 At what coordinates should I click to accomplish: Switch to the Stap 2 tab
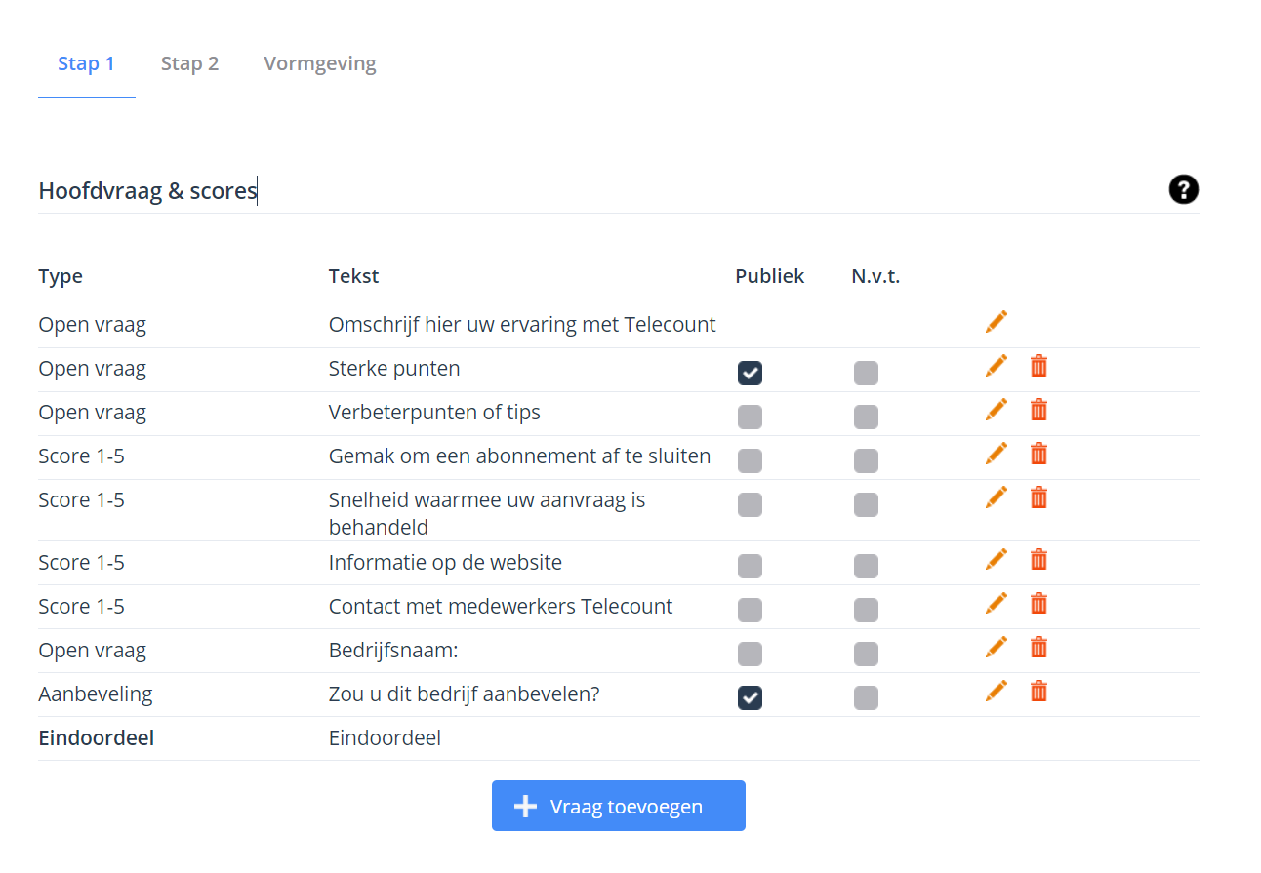coord(189,64)
